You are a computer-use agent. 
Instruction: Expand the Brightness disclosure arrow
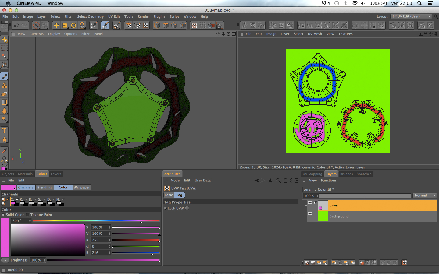click(5, 260)
